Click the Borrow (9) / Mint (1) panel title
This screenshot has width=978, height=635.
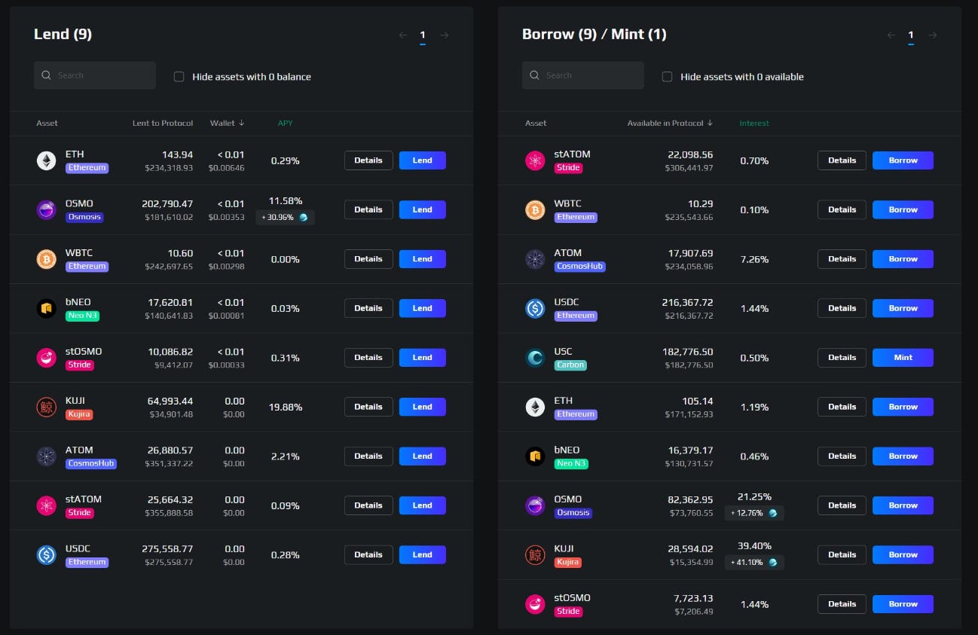click(x=594, y=34)
